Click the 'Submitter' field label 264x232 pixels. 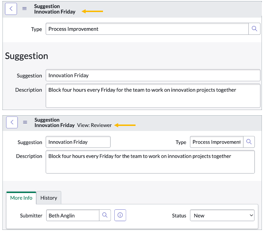tap(31, 216)
